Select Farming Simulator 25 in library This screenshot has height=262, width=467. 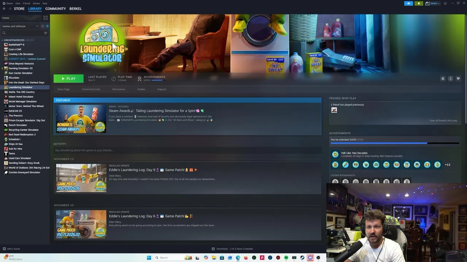pyautogui.click(x=20, y=68)
